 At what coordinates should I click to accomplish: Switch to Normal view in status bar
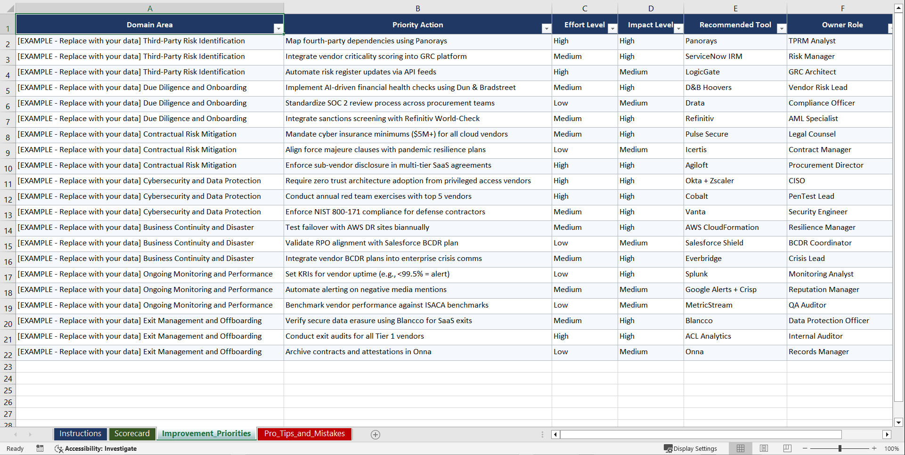740,448
